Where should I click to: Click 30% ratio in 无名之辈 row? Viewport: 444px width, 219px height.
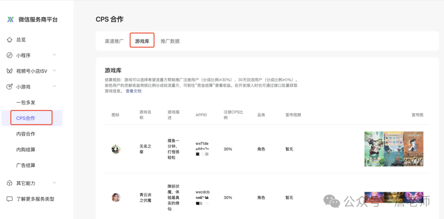[228, 149]
